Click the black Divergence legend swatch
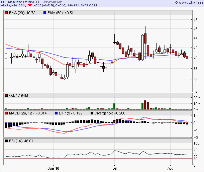The height and width of the screenshot is (172, 204). tap(92, 113)
